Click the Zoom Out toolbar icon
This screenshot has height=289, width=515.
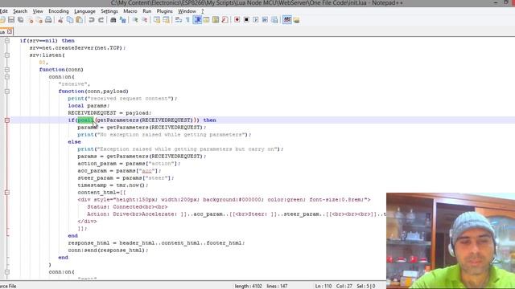pyautogui.click(x=145, y=20)
